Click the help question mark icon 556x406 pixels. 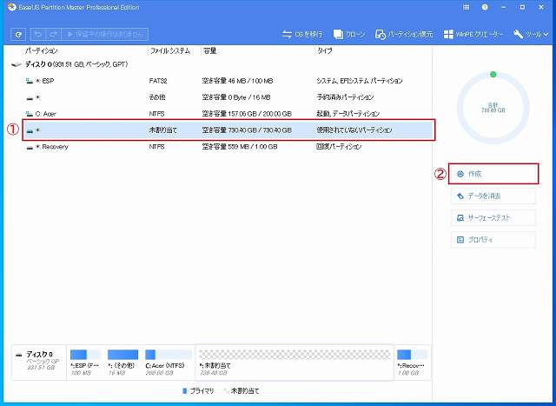pyautogui.click(x=485, y=7)
